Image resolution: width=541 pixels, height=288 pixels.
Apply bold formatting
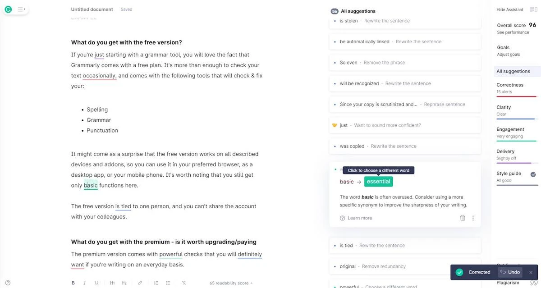click(x=73, y=283)
